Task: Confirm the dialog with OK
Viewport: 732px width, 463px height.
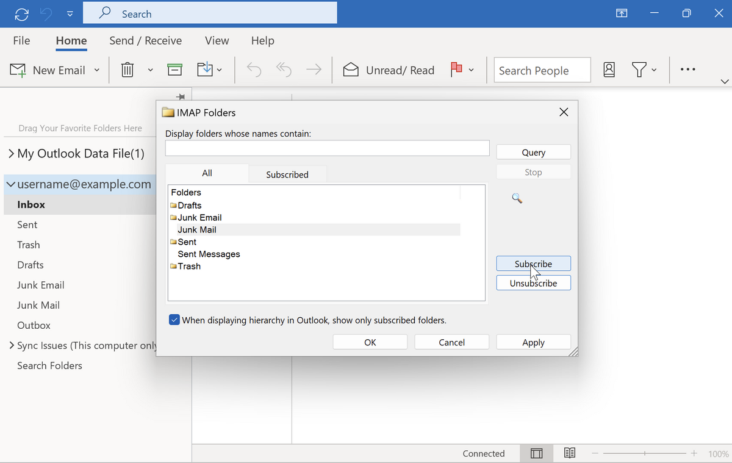Action: 370,342
